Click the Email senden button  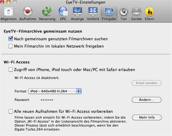coord(147,83)
